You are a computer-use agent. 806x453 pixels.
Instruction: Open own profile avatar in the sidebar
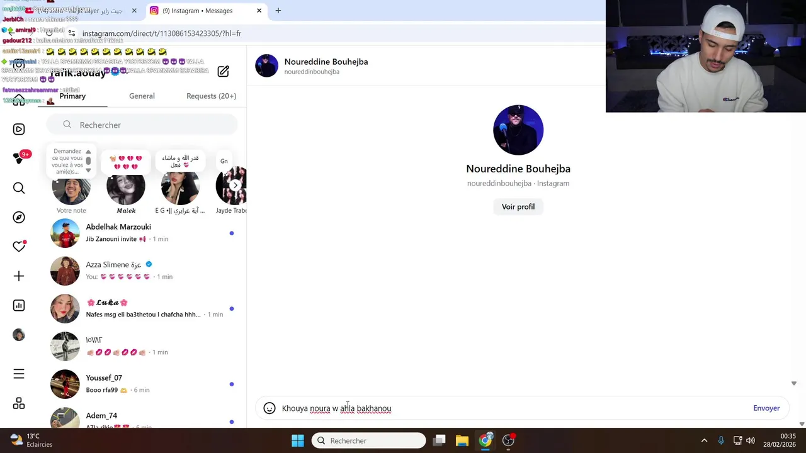tap(19, 335)
